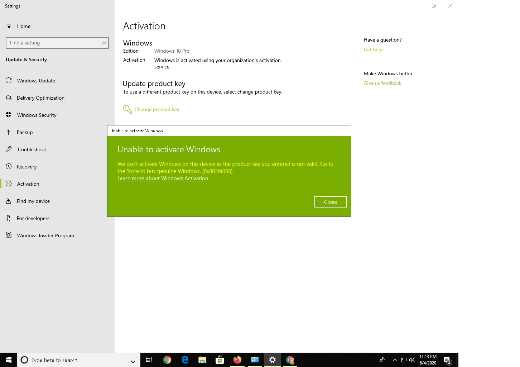Click the Find a setting search box

[57, 43]
